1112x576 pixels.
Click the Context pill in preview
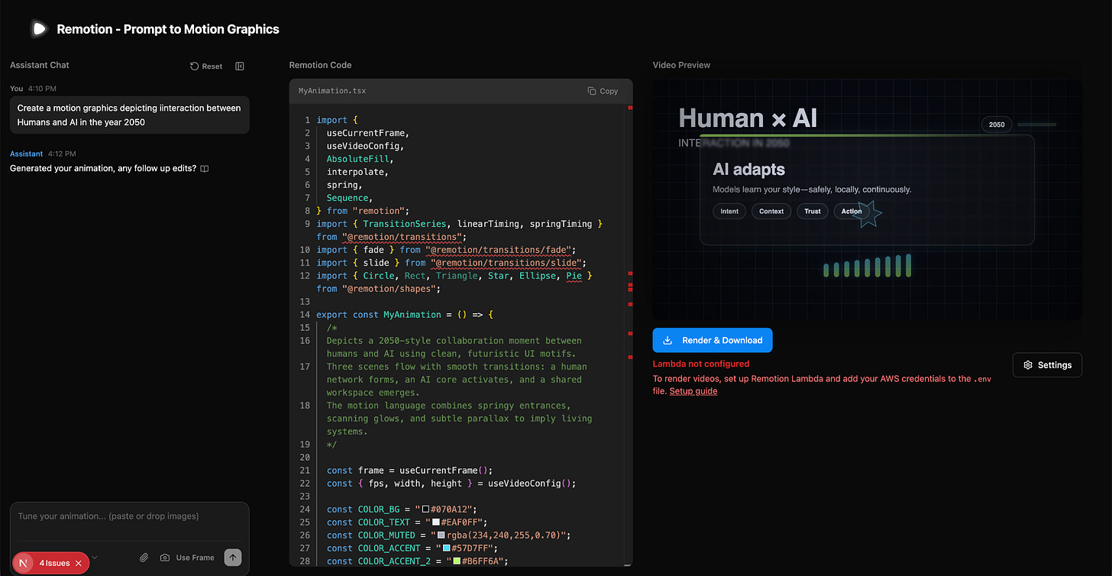(771, 212)
